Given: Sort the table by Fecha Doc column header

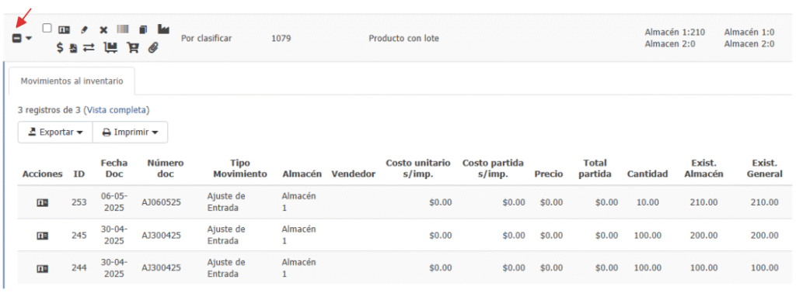Looking at the screenshot, I should tap(113, 168).
